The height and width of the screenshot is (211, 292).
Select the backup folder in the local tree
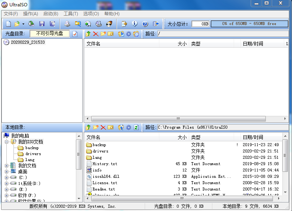point(32,148)
